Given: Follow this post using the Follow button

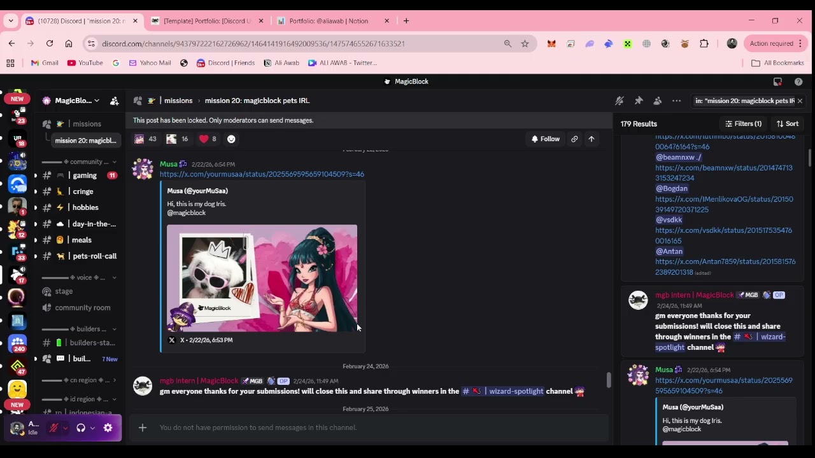Looking at the screenshot, I should click(x=545, y=139).
